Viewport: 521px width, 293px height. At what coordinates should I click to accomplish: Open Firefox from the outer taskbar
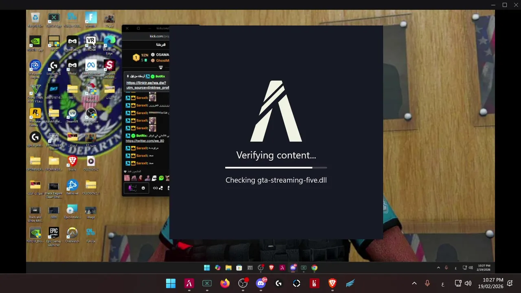pyautogui.click(x=225, y=283)
